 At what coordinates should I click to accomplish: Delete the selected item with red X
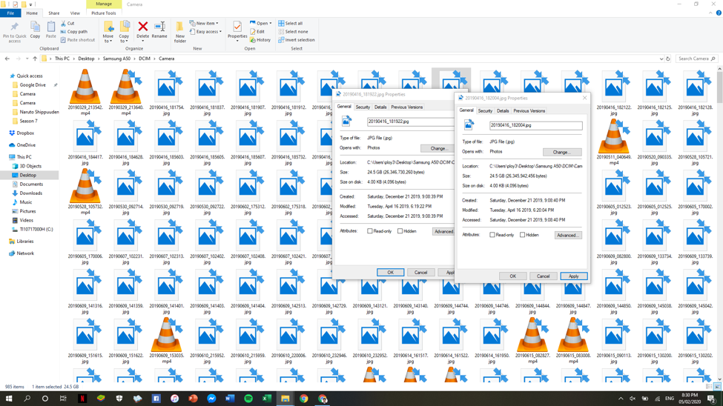tap(143, 30)
